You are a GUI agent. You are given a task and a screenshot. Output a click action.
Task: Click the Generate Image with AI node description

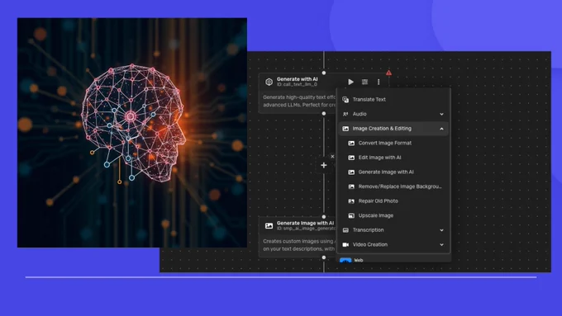point(298,245)
